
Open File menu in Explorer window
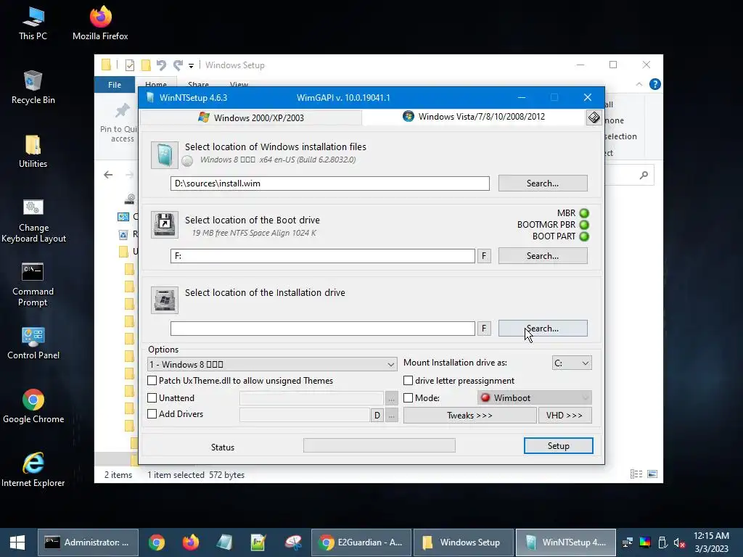click(114, 85)
